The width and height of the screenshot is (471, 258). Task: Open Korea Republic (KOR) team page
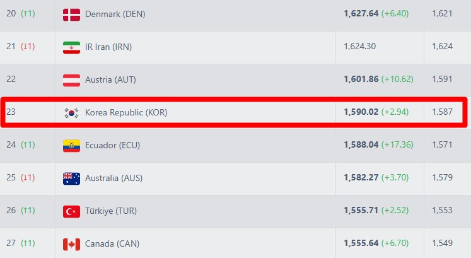click(126, 113)
